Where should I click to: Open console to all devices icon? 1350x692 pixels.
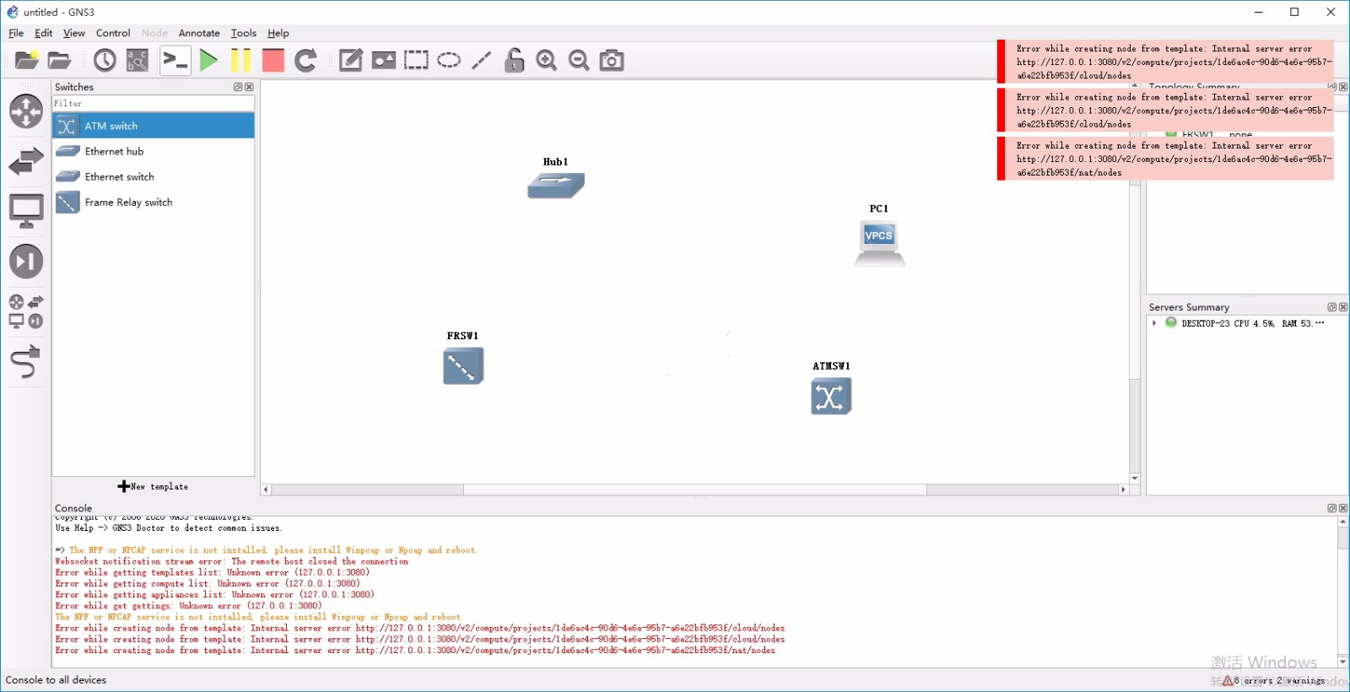175,60
